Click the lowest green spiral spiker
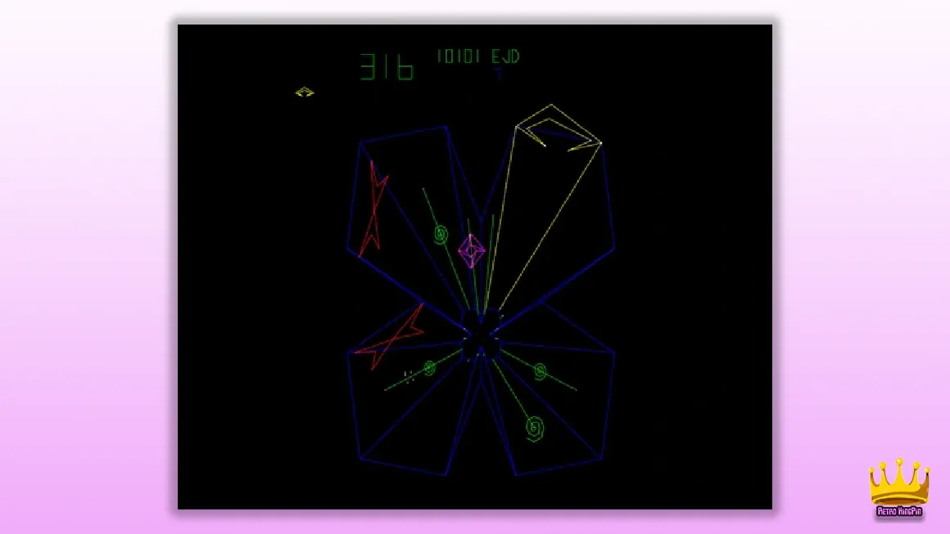Screen dimensions: 950x534 (534, 429)
